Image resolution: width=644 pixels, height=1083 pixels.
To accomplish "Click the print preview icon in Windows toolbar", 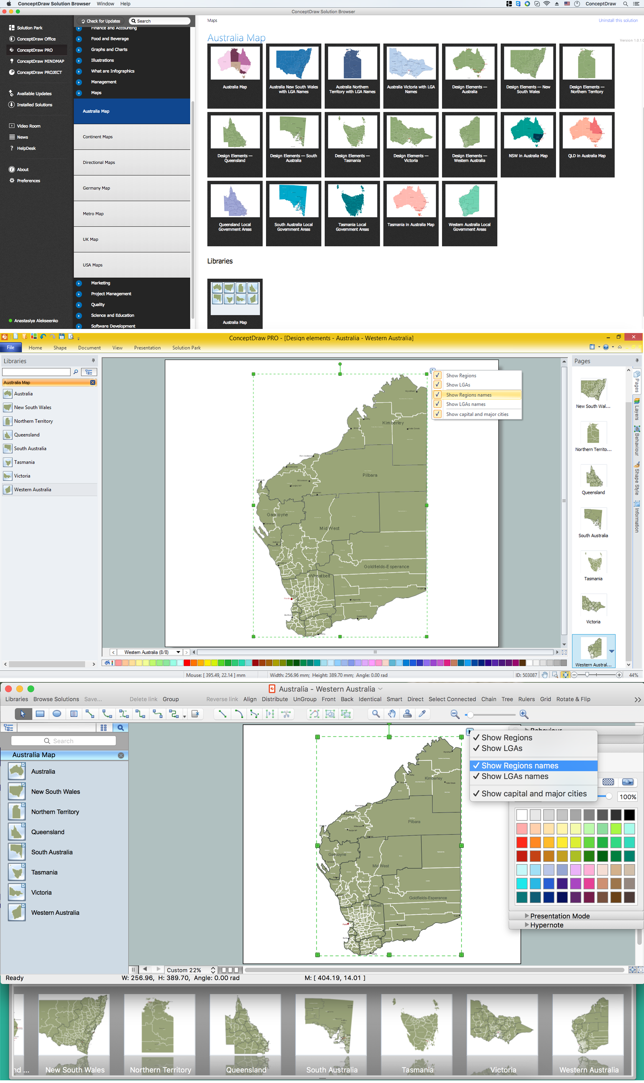I will pyautogui.click(x=71, y=336).
